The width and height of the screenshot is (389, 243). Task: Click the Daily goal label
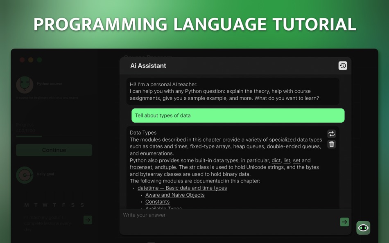click(x=45, y=174)
